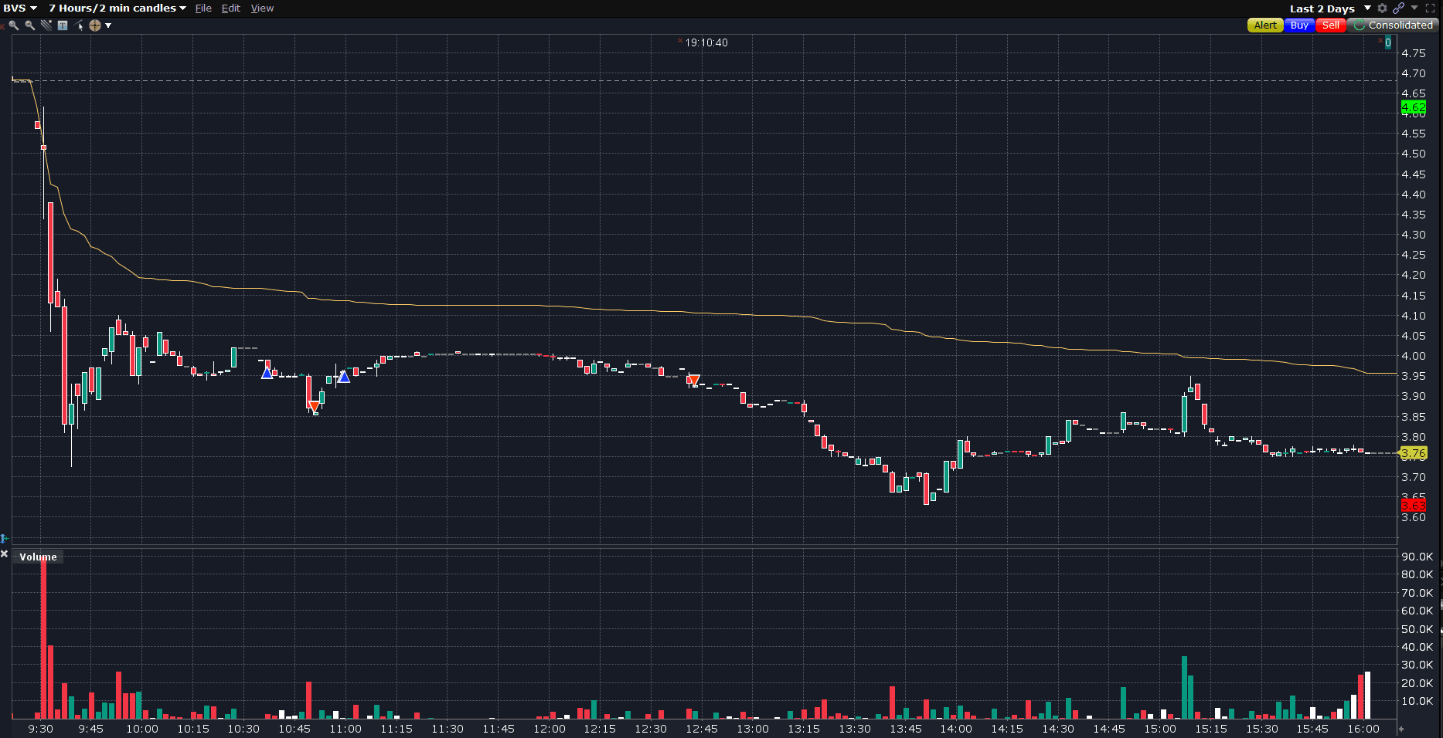The height and width of the screenshot is (738, 1443).
Task: Click the first blue buy triangle marker
Action: tap(267, 374)
